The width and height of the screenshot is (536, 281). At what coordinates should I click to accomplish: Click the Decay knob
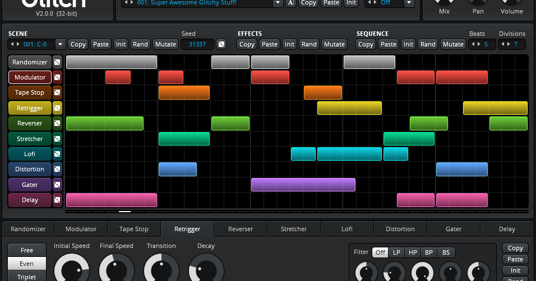pos(206,270)
